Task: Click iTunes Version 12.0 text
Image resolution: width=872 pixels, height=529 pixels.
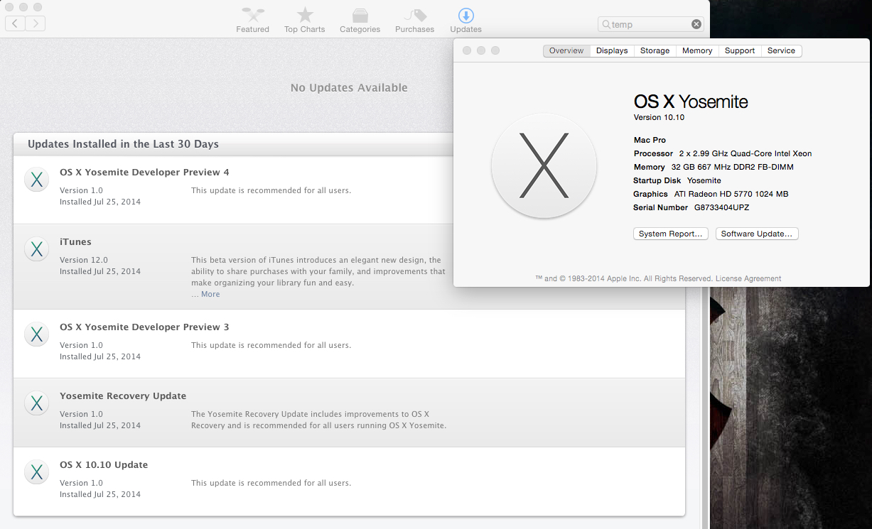Action: click(x=84, y=260)
